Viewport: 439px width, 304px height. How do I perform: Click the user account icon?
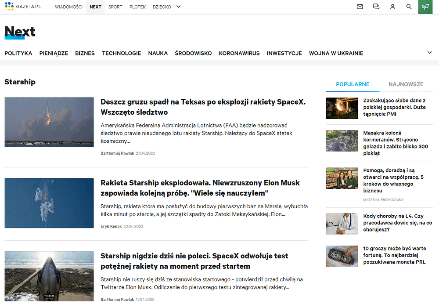tap(392, 7)
